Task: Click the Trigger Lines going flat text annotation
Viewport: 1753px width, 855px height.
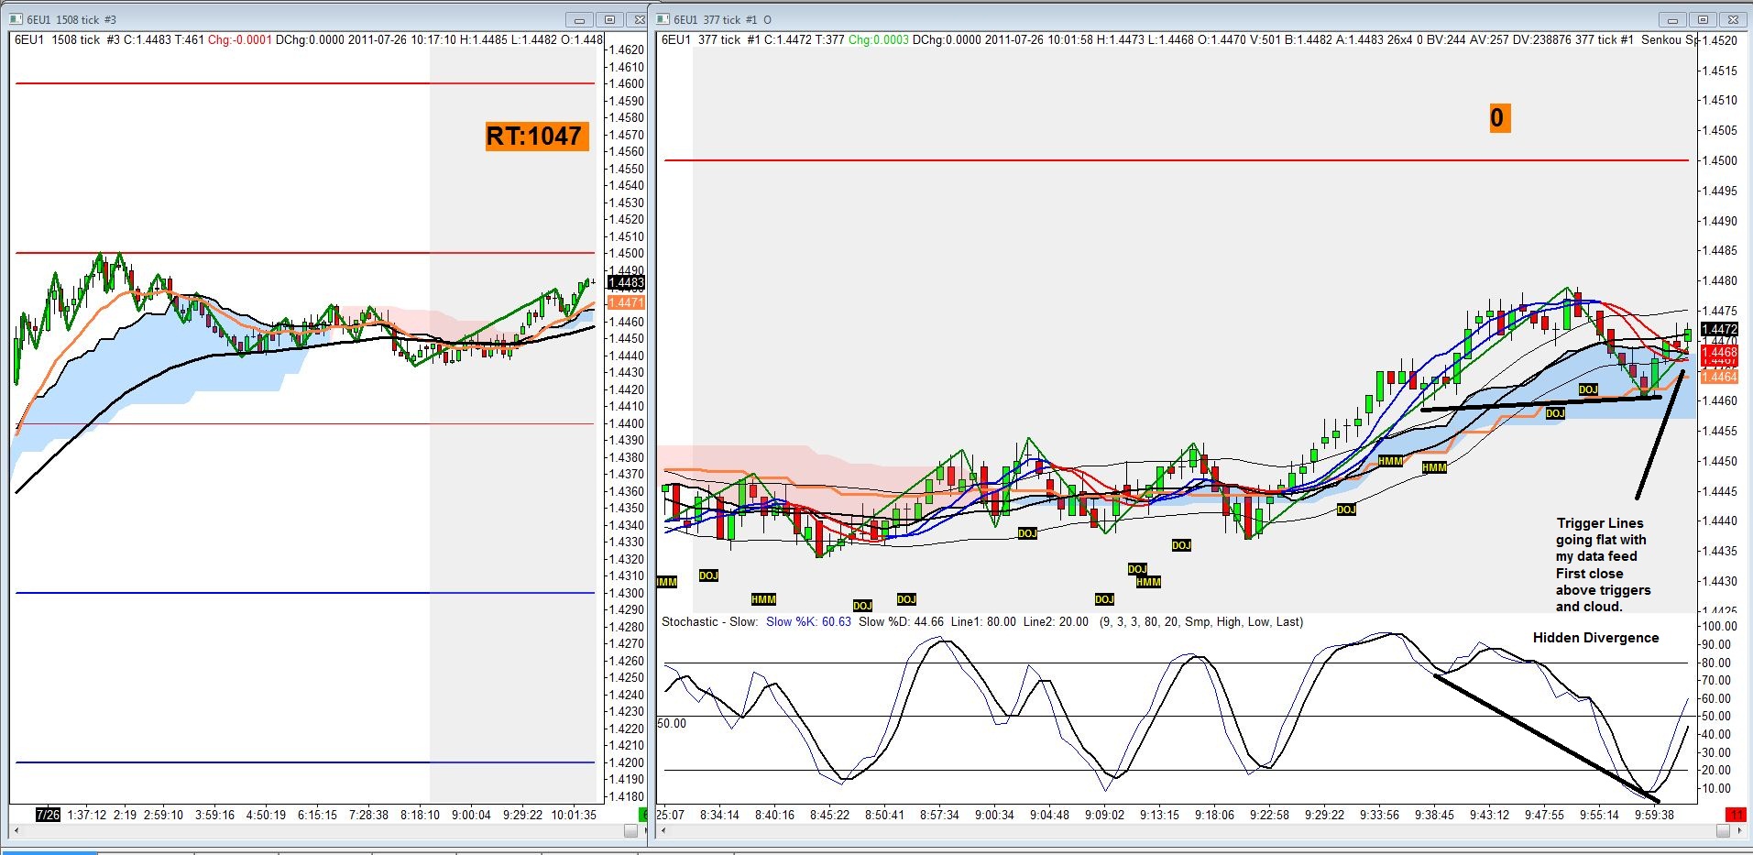Action: point(1603,565)
